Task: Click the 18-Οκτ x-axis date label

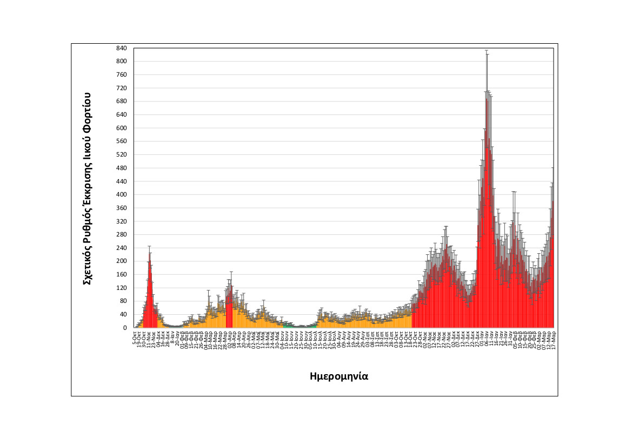Action: 410,340
